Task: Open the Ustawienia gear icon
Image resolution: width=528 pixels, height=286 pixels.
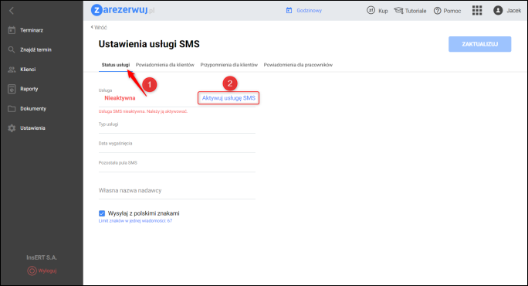Action: [x=12, y=128]
